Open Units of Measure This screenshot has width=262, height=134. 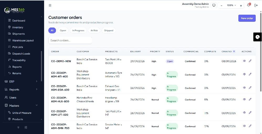click(22, 113)
